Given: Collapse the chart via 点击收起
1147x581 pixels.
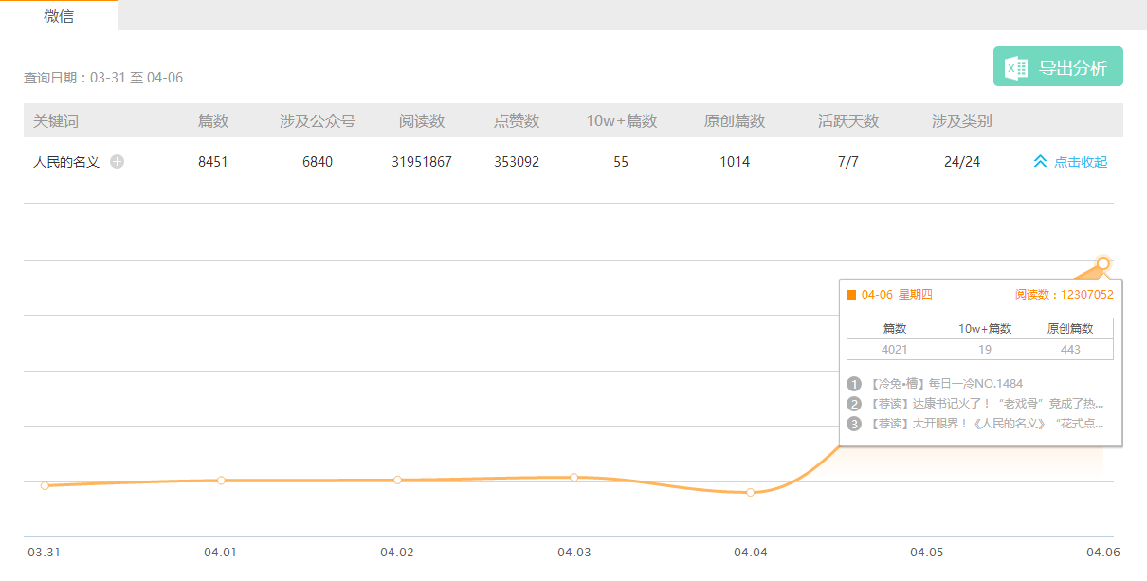Looking at the screenshot, I should point(1080,162).
